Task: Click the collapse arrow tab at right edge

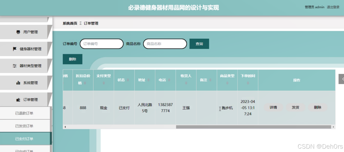Action: point(341,79)
